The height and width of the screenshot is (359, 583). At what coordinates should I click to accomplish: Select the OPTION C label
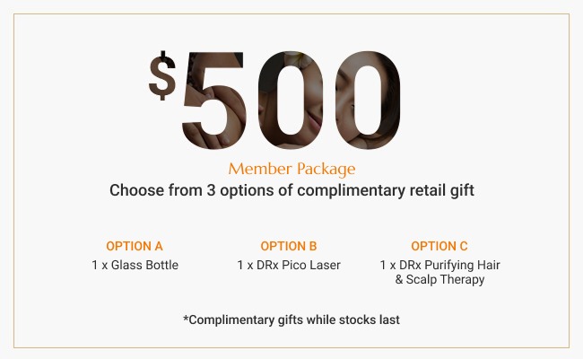coord(439,246)
